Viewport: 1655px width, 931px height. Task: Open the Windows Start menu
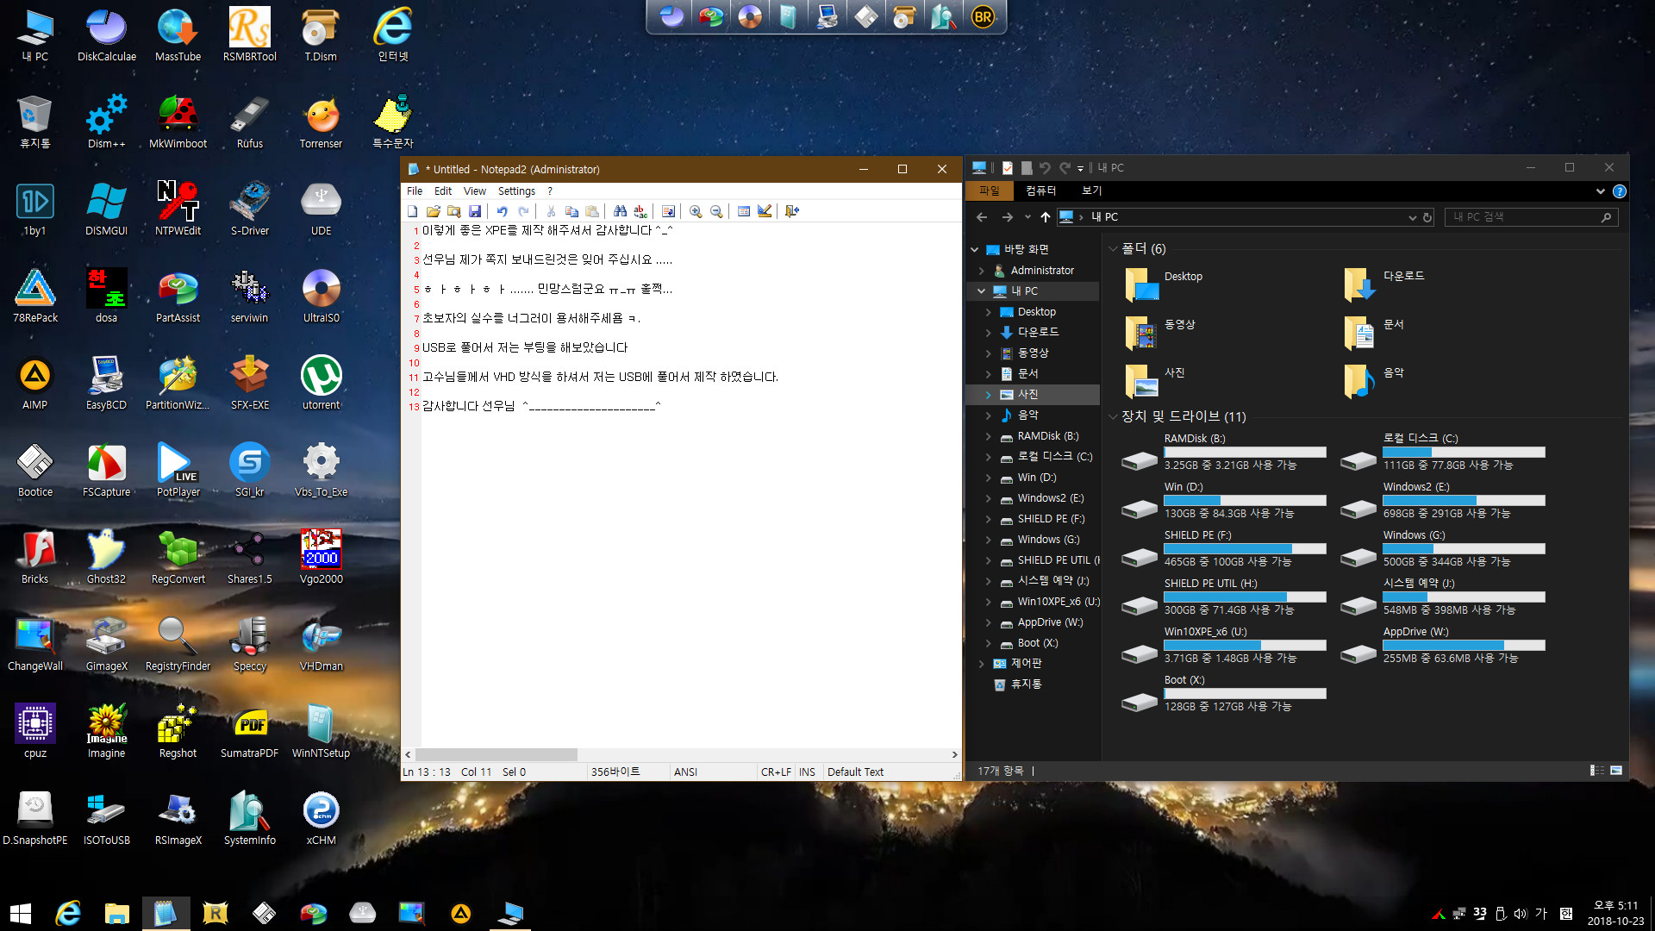21,913
